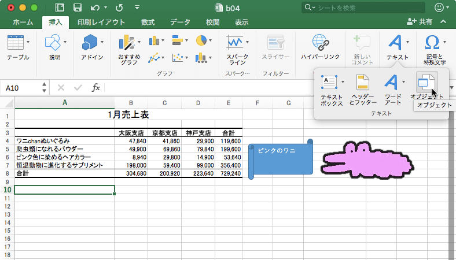Select column D header
The height and width of the screenshot is (260, 456).
pos(198,103)
